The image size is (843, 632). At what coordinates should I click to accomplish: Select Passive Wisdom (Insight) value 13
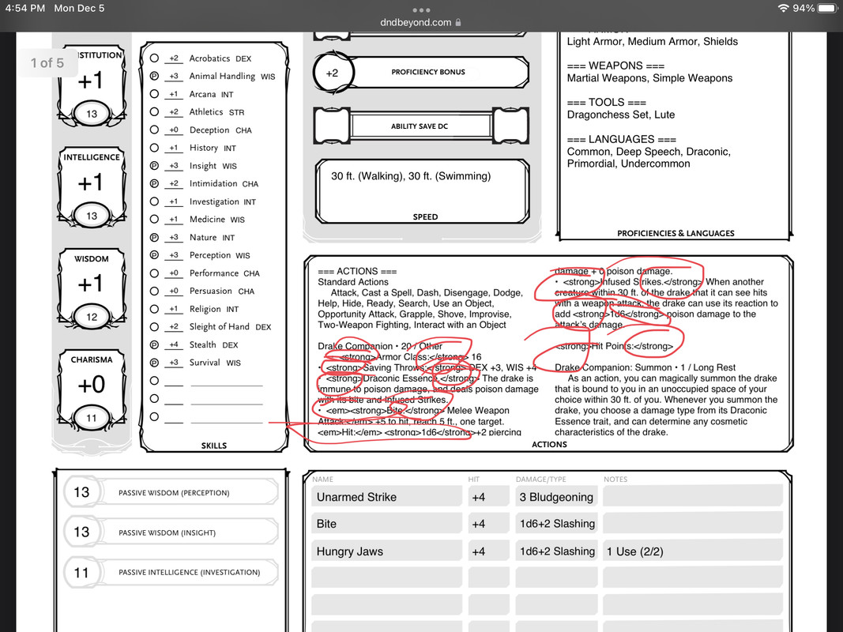coord(81,532)
